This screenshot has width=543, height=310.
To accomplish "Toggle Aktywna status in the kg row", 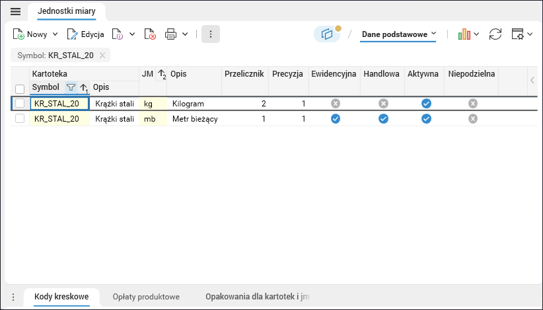I will (426, 103).
